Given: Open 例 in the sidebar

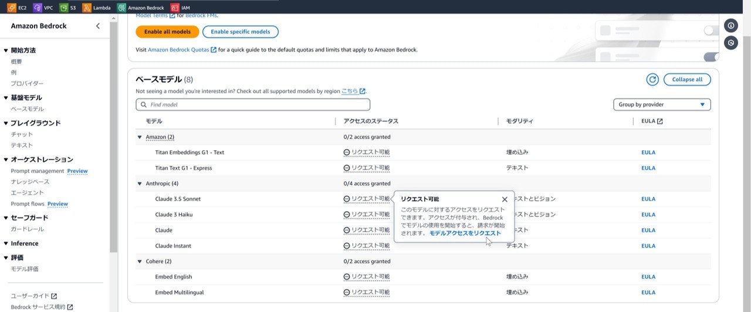Looking at the screenshot, I should [13, 73].
